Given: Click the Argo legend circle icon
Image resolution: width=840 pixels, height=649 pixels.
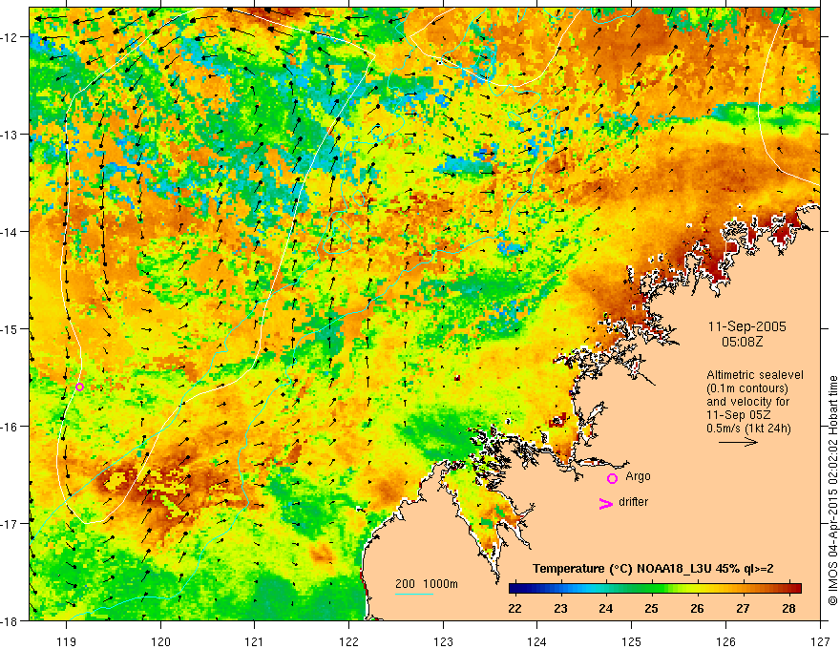Looking at the screenshot, I should pyautogui.click(x=612, y=478).
